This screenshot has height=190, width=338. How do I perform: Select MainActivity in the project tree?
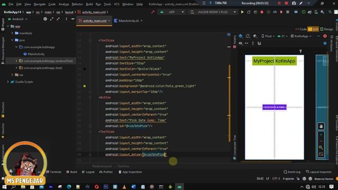34,54
